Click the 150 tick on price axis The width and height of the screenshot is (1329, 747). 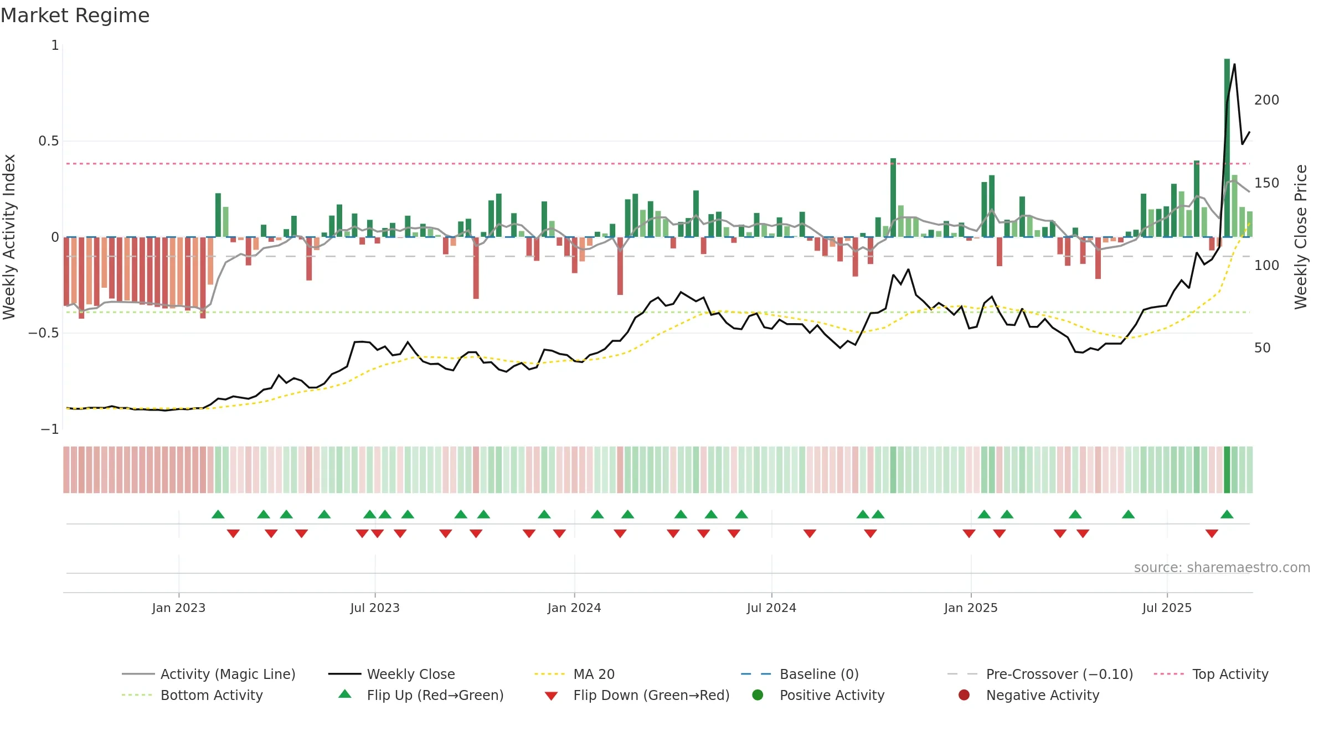point(1267,183)
